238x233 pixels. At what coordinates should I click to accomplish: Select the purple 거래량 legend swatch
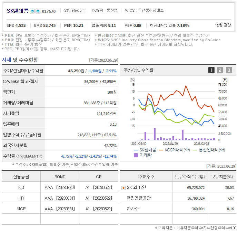coord(136,155)
